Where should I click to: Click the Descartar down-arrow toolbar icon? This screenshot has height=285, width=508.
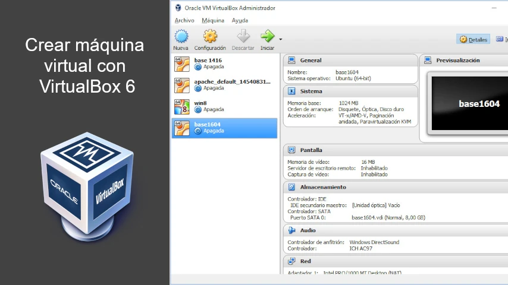(243, 36)
